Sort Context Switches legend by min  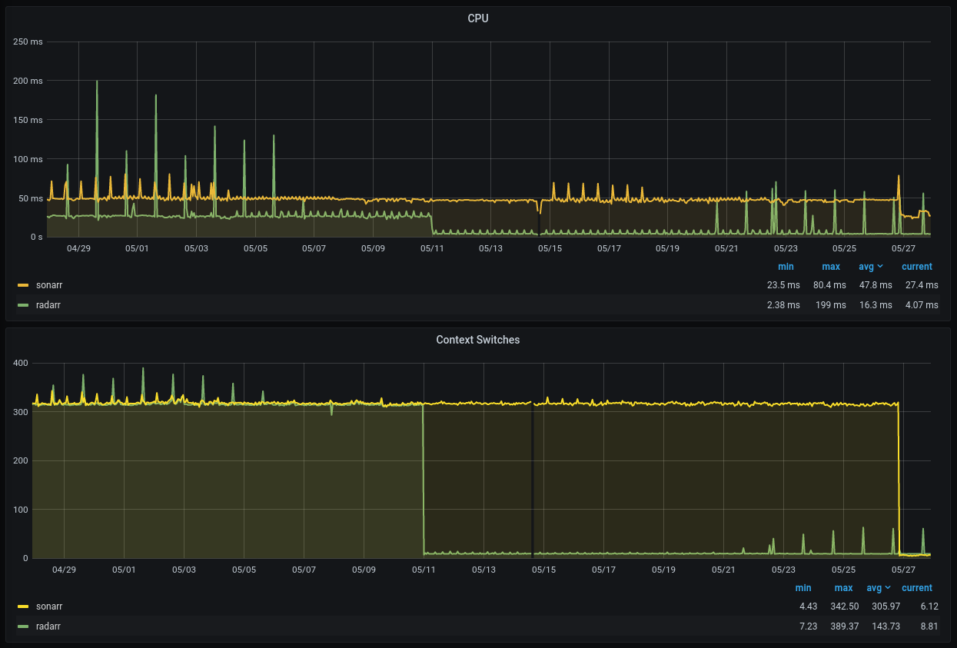(x=803, y=588)
